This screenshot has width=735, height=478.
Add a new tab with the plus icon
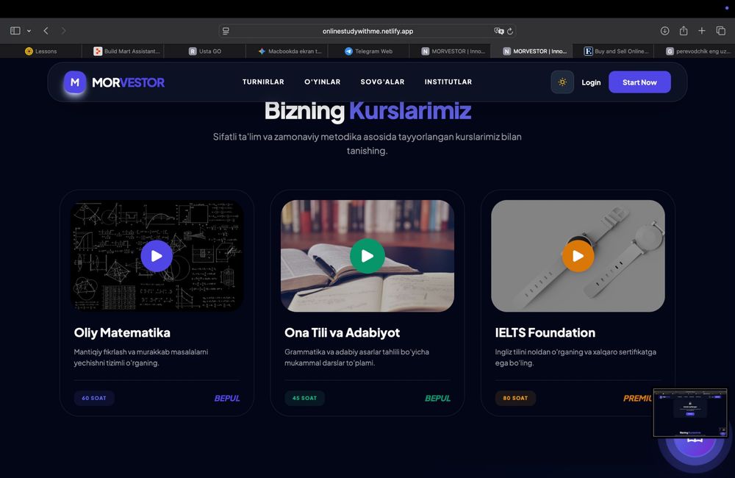pos(702,30)
